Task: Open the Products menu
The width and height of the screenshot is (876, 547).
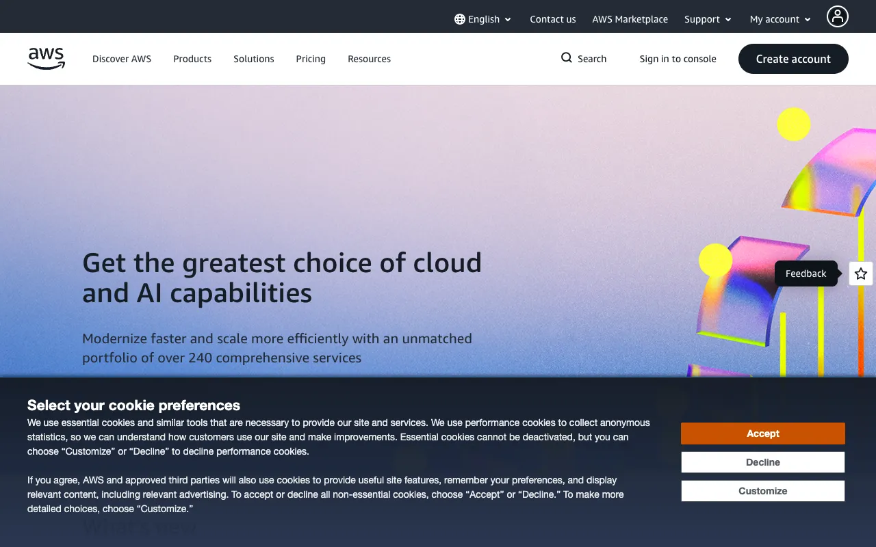Action: point(192,59)
